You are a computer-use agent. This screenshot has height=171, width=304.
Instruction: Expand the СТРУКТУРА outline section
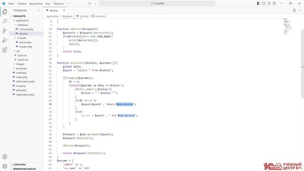point(27,164)
